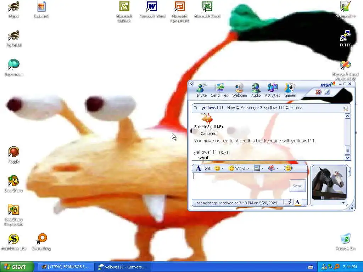The image size is (363, 272).
Task: Collapse the display picture side panel
Action: 349,172
